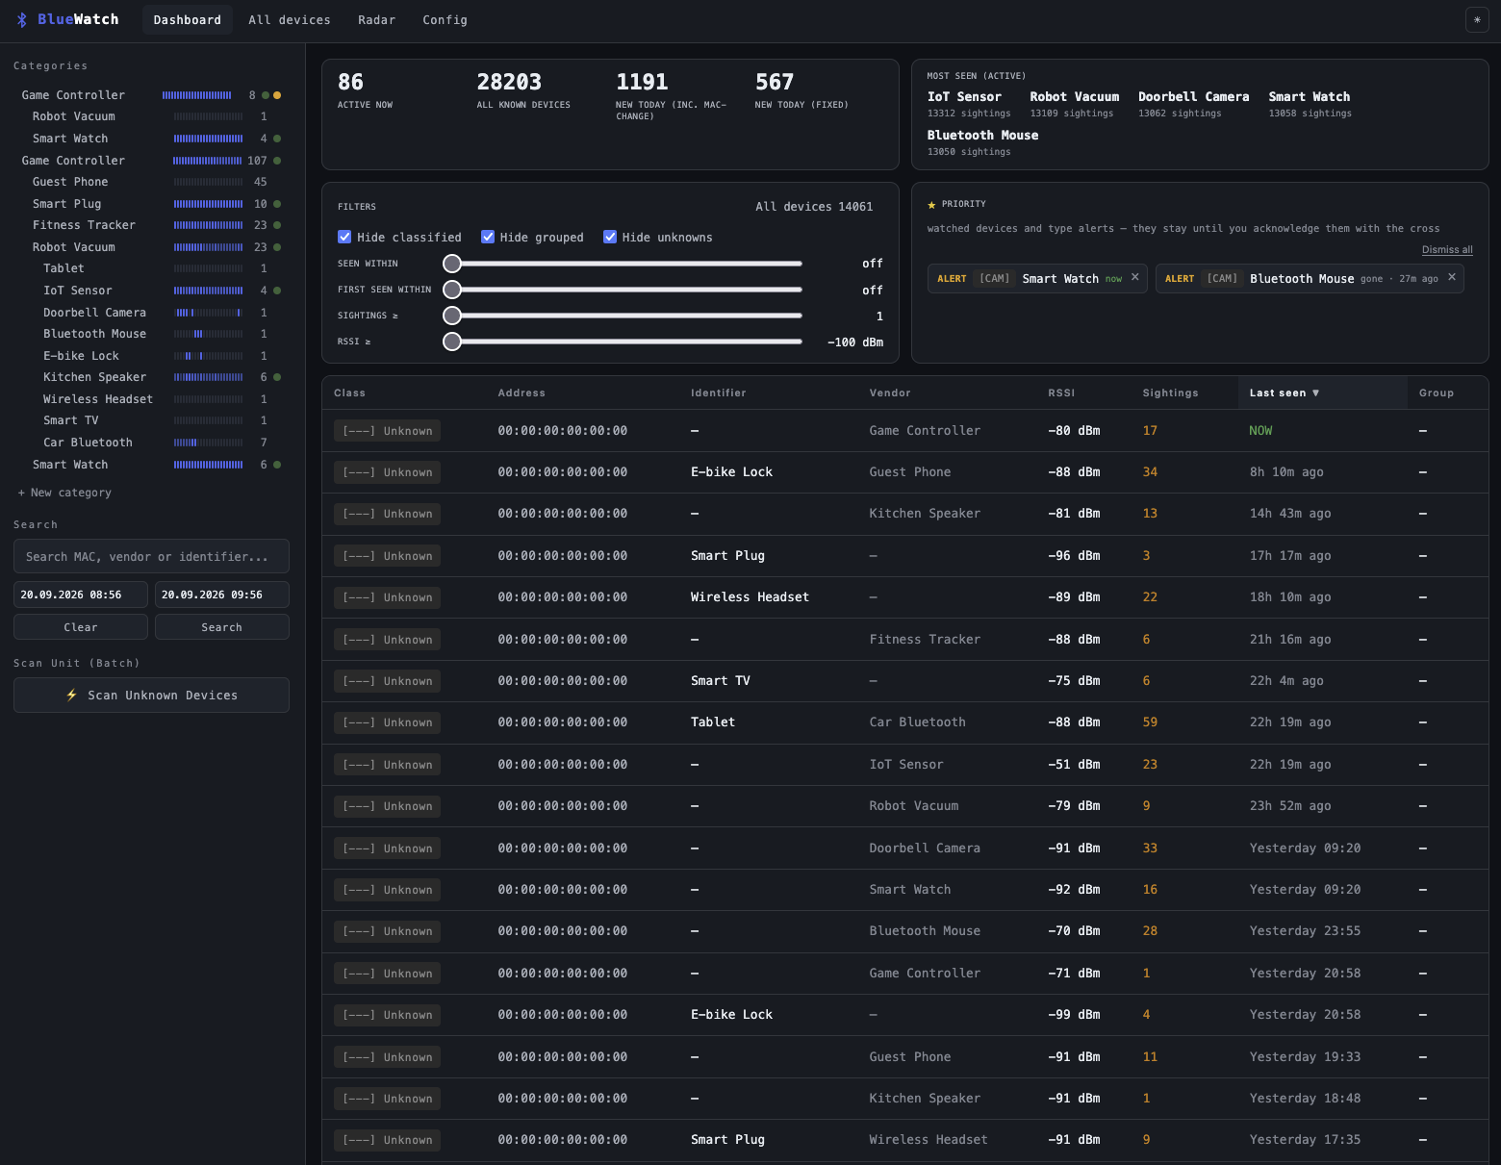The width and height of the screenshot is (1501, 1165).
Task: Select the Wireless Headset category
Action: [98, 399]
